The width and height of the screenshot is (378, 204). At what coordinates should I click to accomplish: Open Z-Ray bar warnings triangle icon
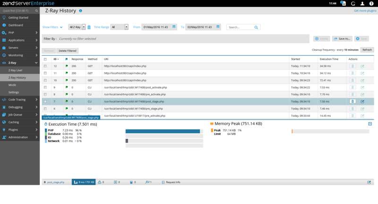click(100, 182)
